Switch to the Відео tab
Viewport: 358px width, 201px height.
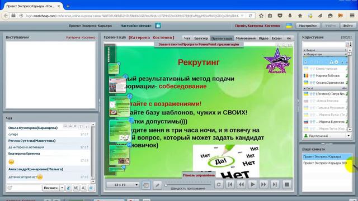point(263,39)
